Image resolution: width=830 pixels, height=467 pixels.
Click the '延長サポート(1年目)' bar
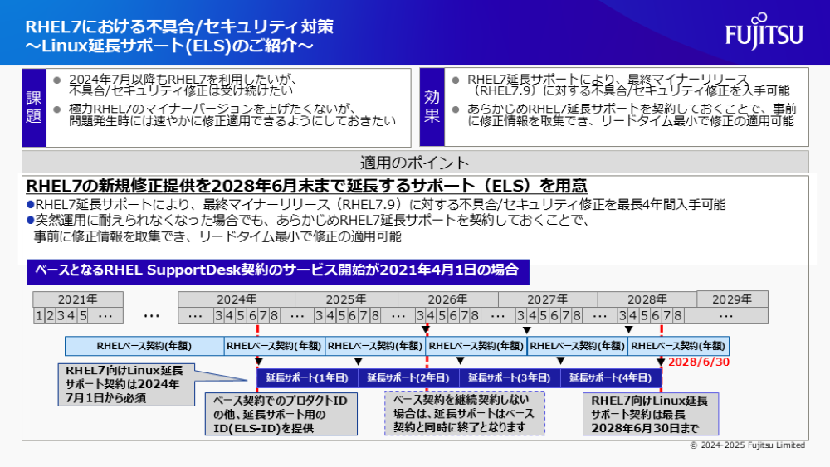pos(308,378)
